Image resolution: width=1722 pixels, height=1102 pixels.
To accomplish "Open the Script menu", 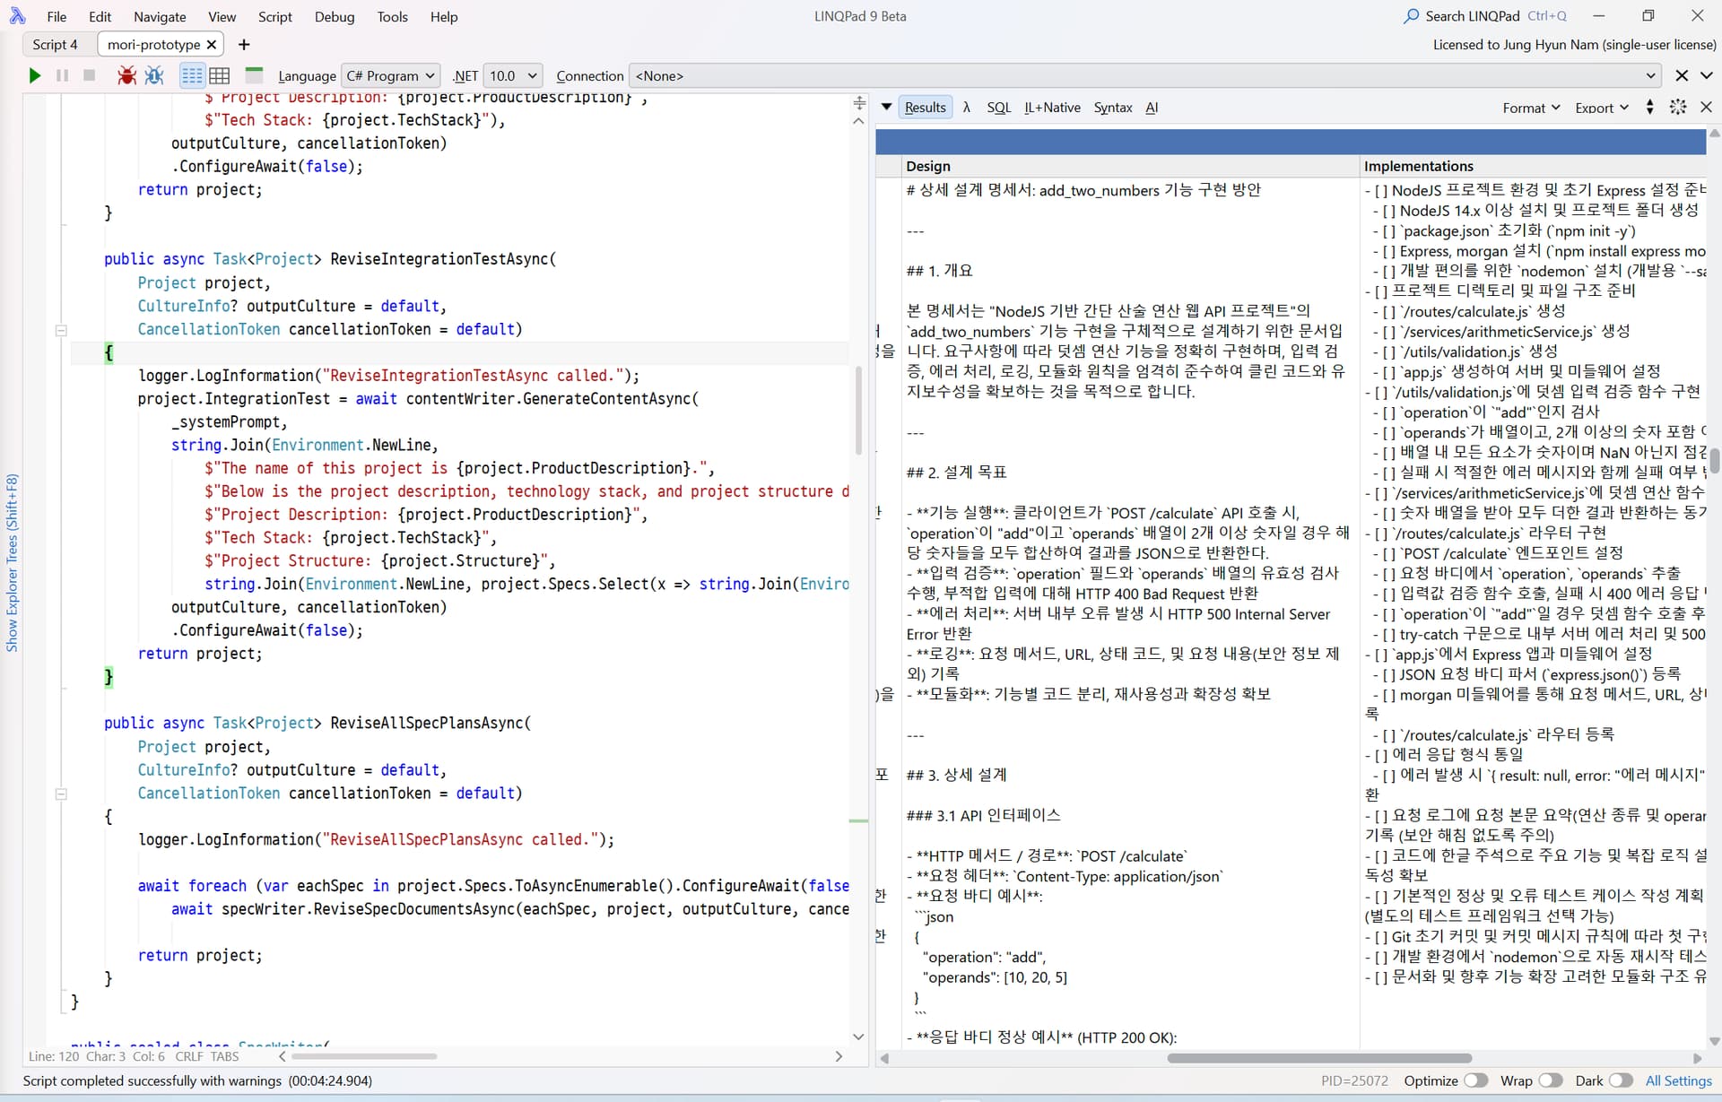I will pos(274,16).
